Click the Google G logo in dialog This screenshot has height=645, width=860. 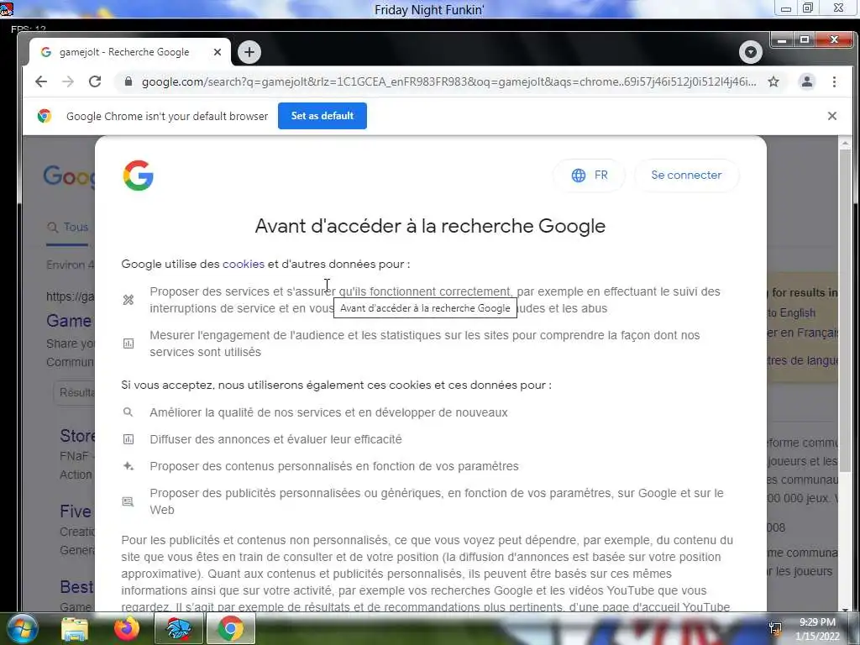[x=139, y=176]
